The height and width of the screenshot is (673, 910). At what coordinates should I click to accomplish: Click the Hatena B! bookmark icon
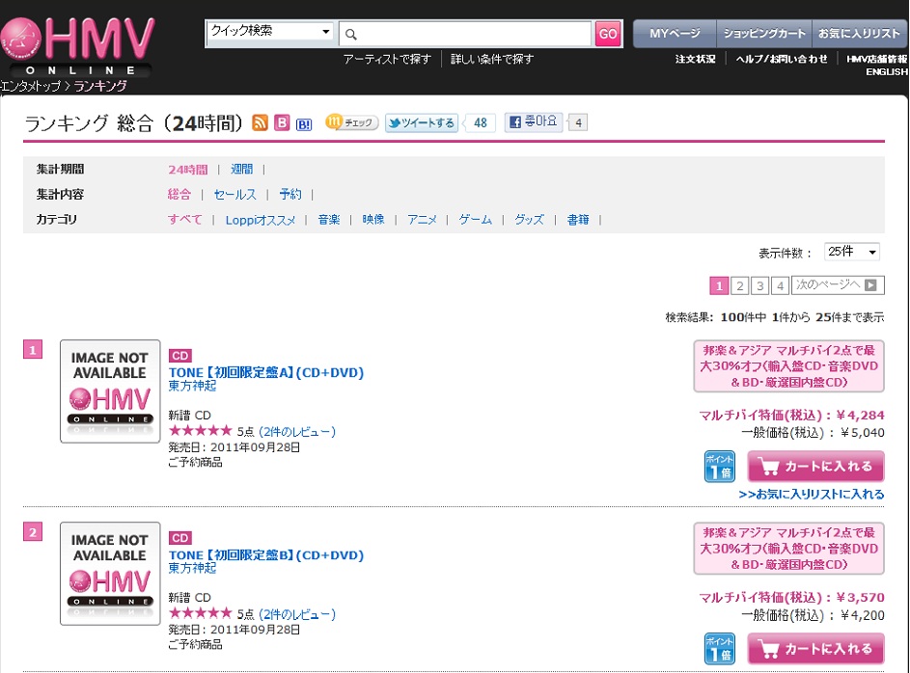304,124
